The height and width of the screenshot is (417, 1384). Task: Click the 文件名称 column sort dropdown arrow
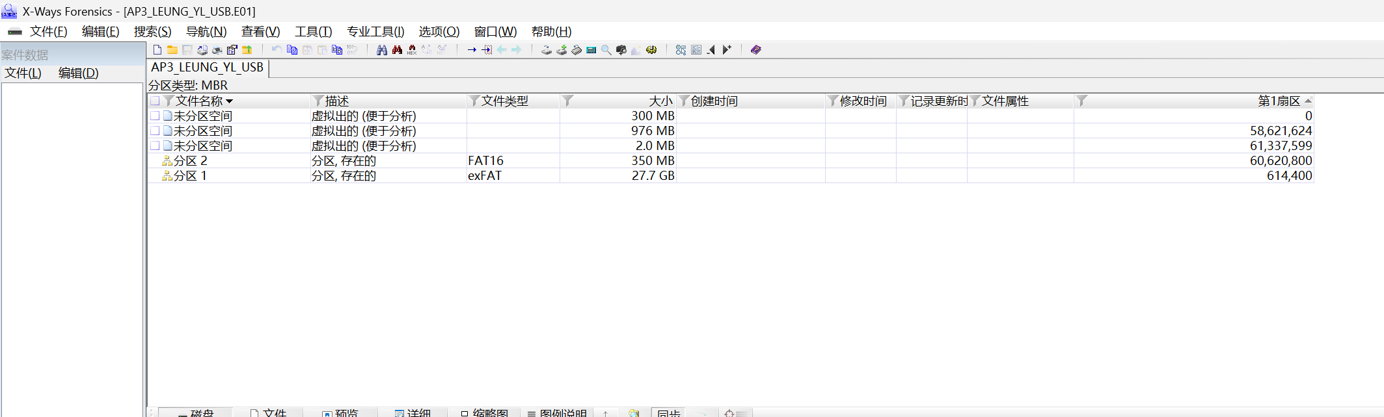tap(229, 101)
